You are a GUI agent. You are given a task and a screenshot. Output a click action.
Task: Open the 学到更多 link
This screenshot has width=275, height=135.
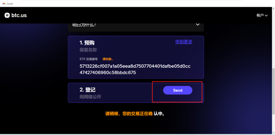[184, 42]
